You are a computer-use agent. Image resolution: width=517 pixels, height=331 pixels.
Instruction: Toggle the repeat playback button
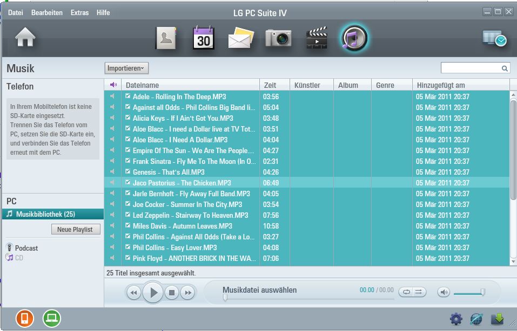pos(406,292)
